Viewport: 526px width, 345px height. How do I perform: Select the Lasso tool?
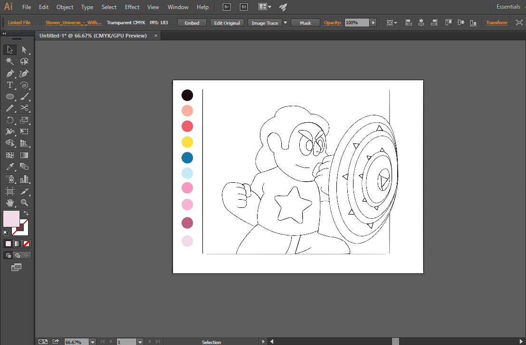coord(24,61)
